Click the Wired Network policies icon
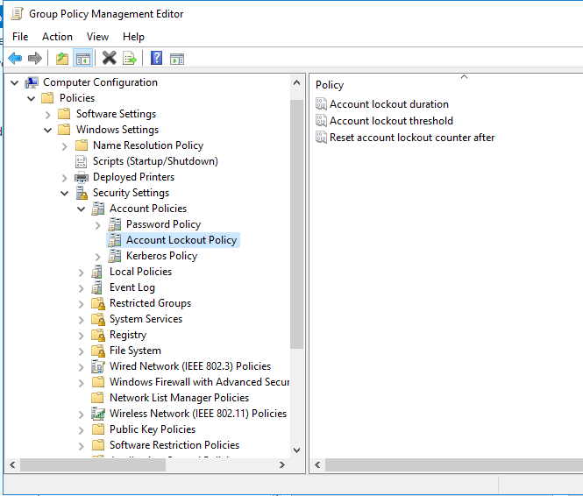The width and height of the screenshot is (583, 496). (x=98, y=366)
